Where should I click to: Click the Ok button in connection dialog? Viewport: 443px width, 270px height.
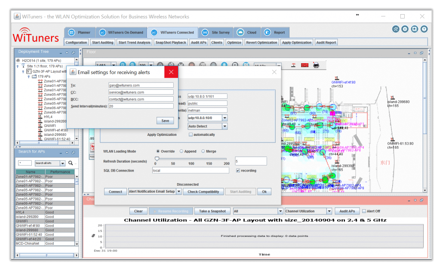coord(264,192)
